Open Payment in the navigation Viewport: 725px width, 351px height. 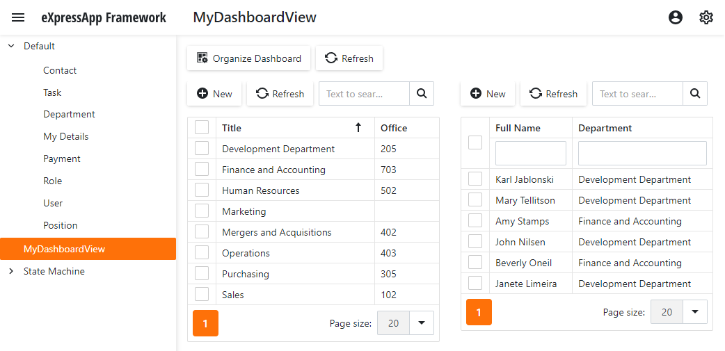point(62,158)
